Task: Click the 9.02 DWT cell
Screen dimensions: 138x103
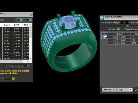Action: click(x=18, y=29)
